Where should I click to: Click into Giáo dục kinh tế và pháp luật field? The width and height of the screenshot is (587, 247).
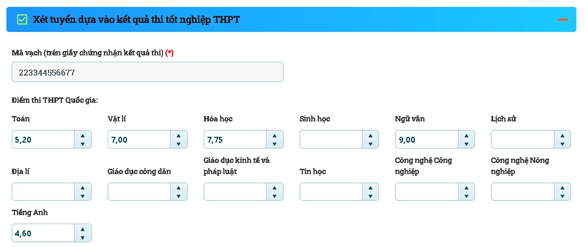(235, 192)
